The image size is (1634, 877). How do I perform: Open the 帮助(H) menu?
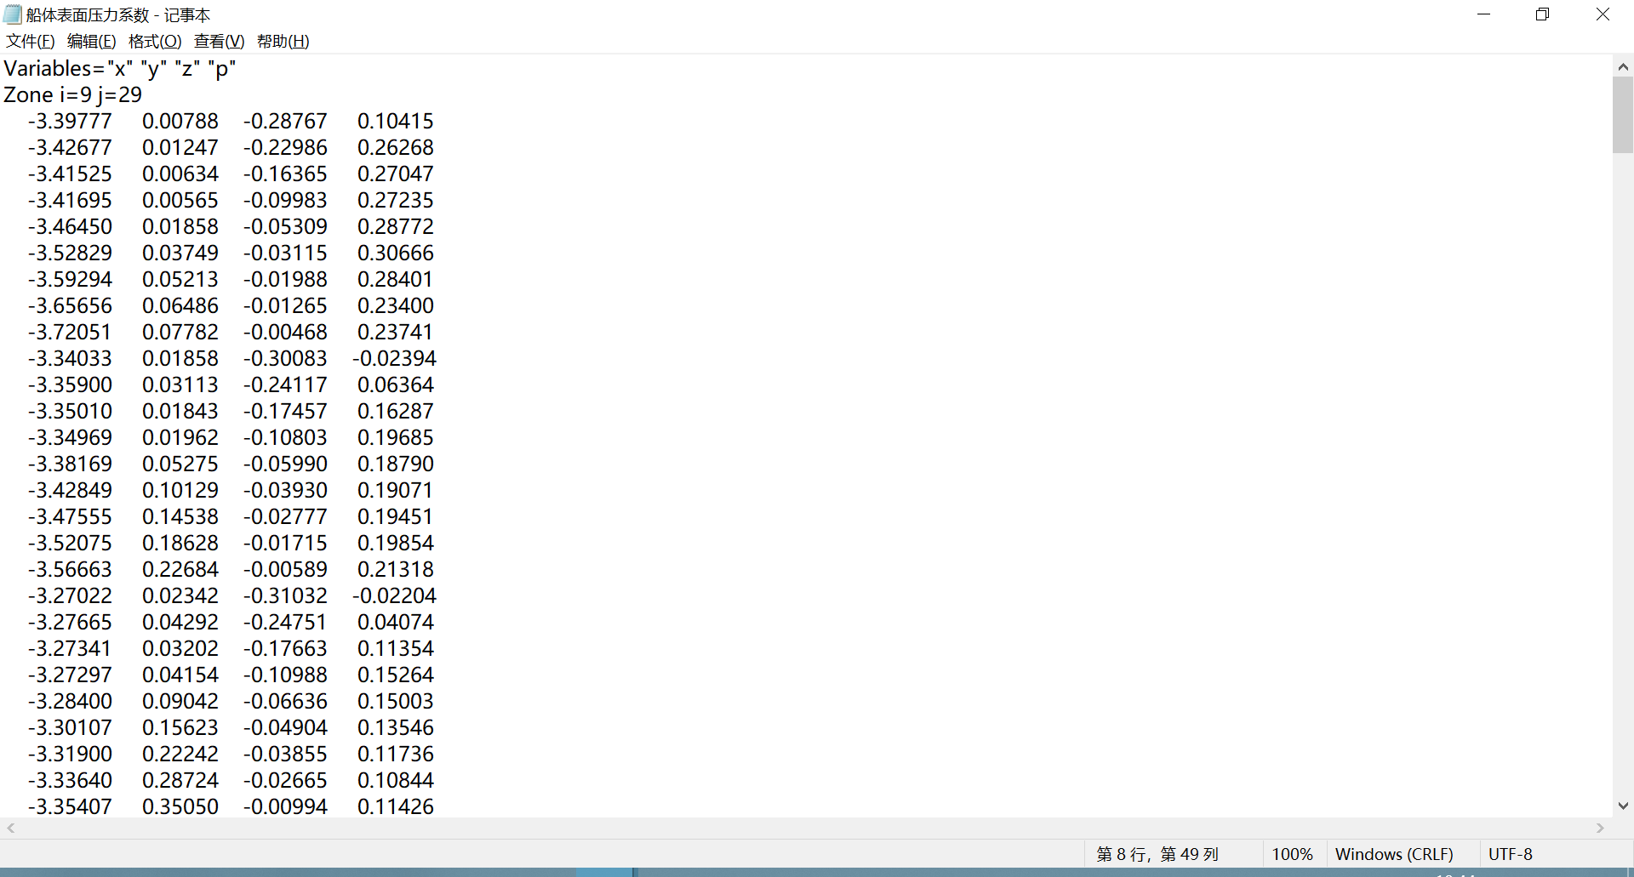[x=283, y=41]
